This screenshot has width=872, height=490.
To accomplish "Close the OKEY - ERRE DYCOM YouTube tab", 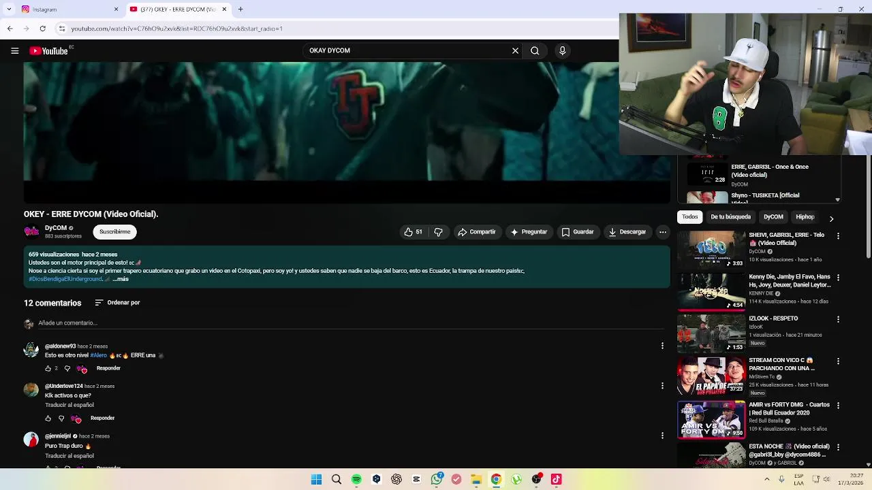I will pos(224,10).
